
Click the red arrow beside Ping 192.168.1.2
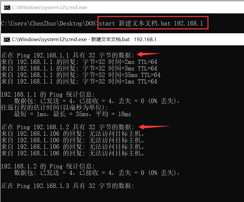point(155,126)
